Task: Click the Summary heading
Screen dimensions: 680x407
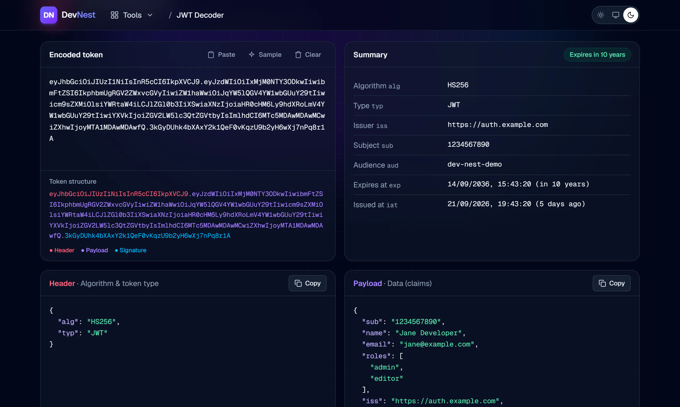Action: (370, 55)
